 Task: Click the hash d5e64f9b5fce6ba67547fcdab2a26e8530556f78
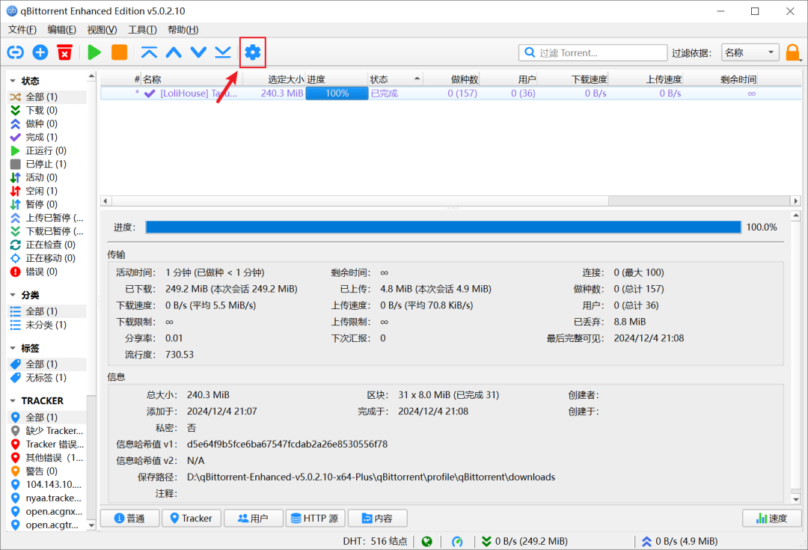[x=287, y=444]
